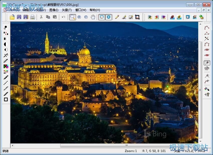Image resolution: width=213 pixels, height=155 pixels.
Task: Click the help question mark tool
Action: pos(207,95)
